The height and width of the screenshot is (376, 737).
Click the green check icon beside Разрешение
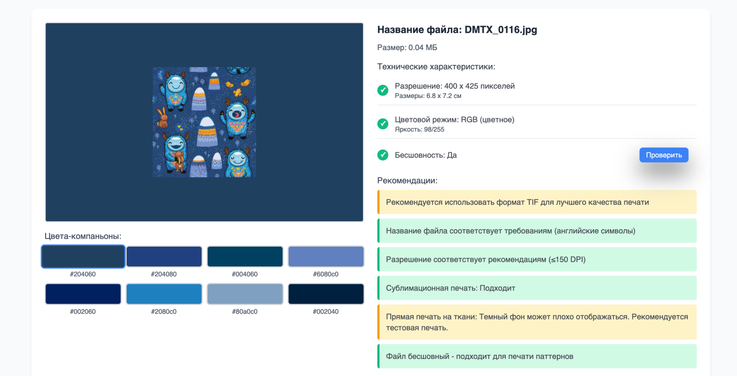click(383, 90)
